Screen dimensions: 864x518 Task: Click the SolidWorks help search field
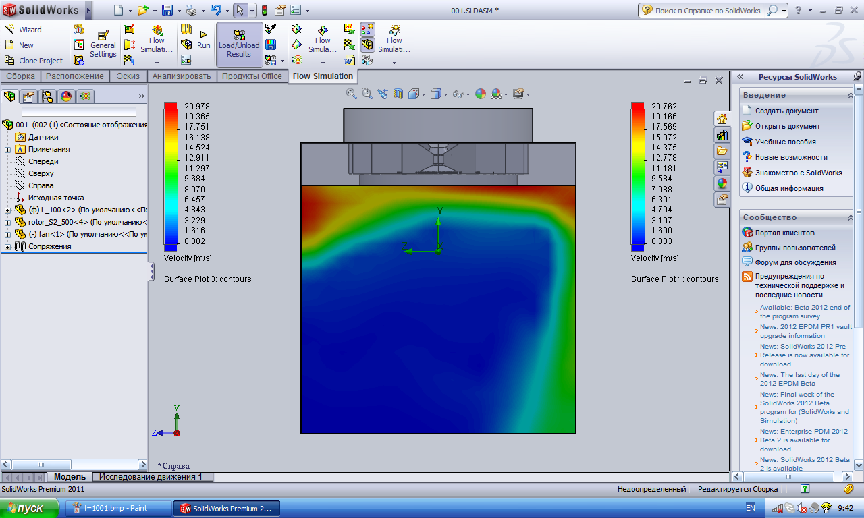pyautogui.click(x=709, y=11)
